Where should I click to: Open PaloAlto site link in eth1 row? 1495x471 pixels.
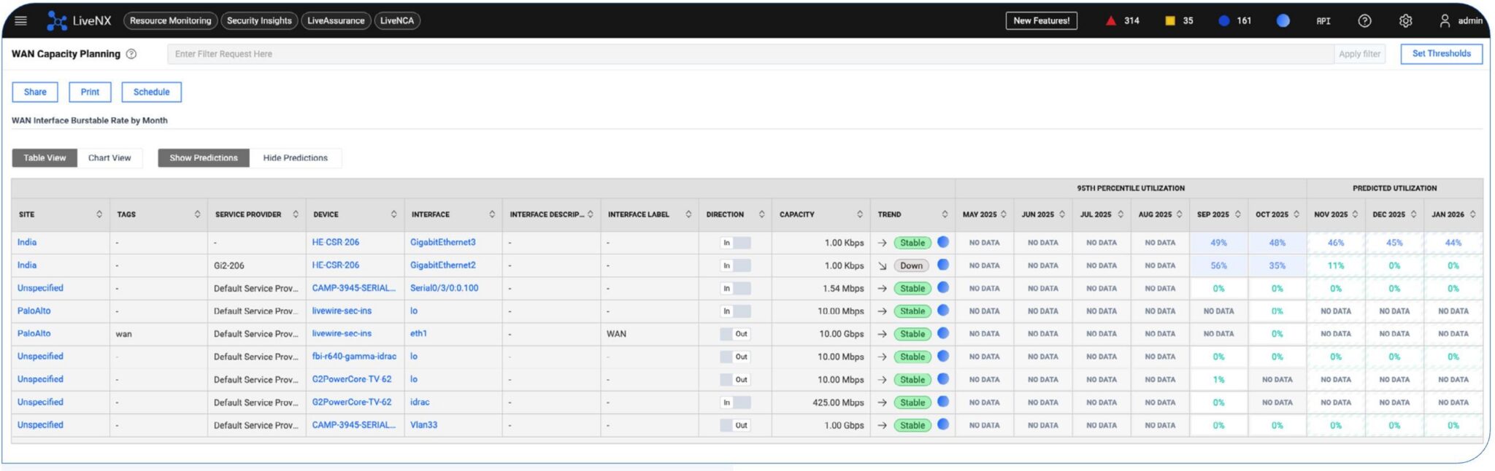pos(34,333)
